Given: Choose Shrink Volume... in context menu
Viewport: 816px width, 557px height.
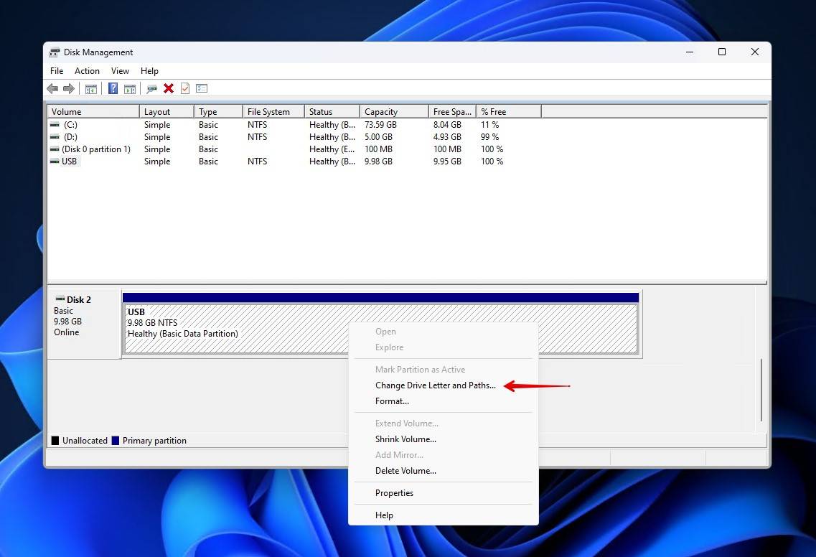Looking at the screenshot, I should pyautogui.click(x=405, y=439).
